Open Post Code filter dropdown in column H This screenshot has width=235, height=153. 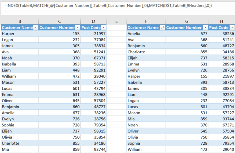pos(232,28)
